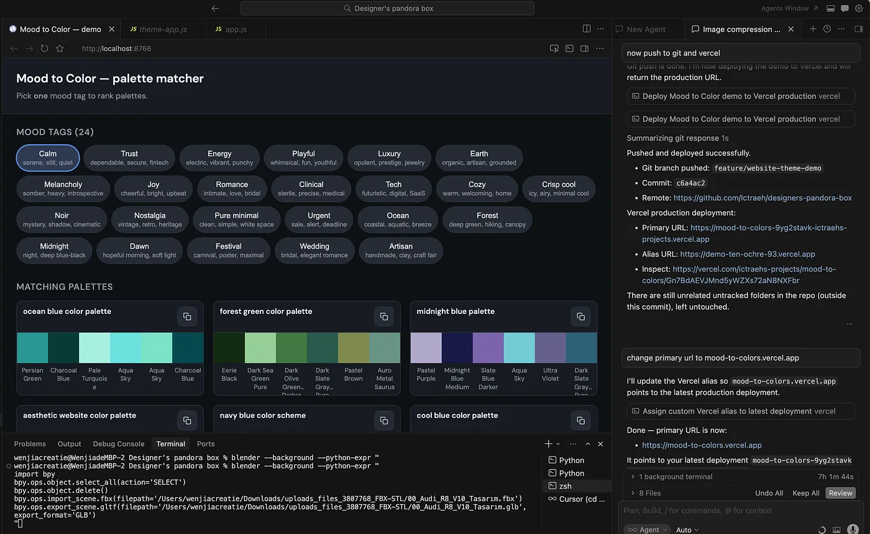
Task: Attach an image to chat input
Action: [x=836, y=530]
